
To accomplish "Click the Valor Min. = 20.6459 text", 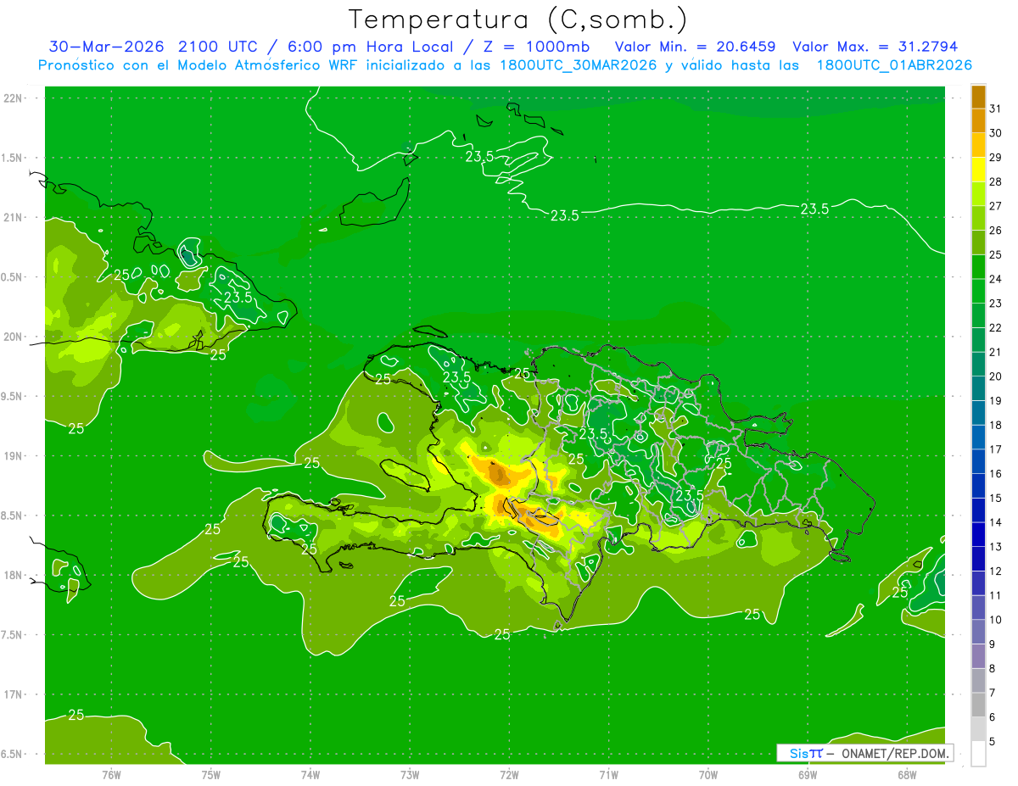I will 696,47.
